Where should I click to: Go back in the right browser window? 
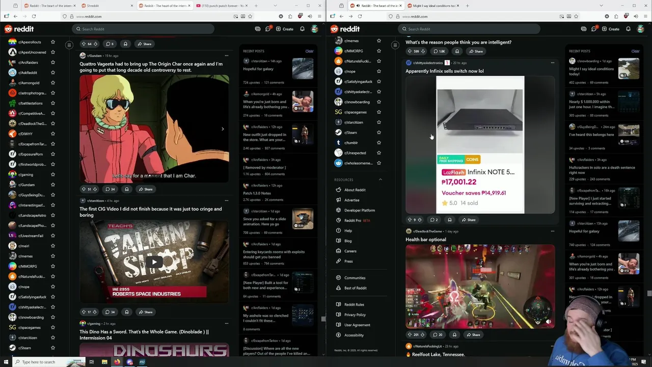[x=341, y=16]
